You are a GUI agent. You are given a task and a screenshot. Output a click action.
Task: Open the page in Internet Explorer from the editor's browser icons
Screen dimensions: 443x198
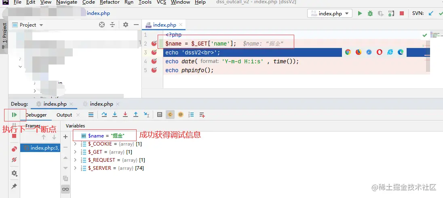pyautogui.click(x=390, y=52)
